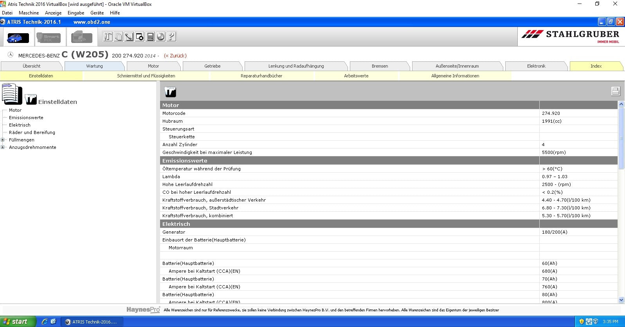
Task: Expand the Füllmengen tree node
Action: [3, 140]
